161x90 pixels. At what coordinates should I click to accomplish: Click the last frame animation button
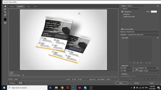click(x=157, y=79)
